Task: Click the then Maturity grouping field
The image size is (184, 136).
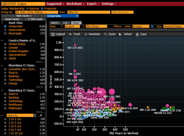Action: point(89,12)
